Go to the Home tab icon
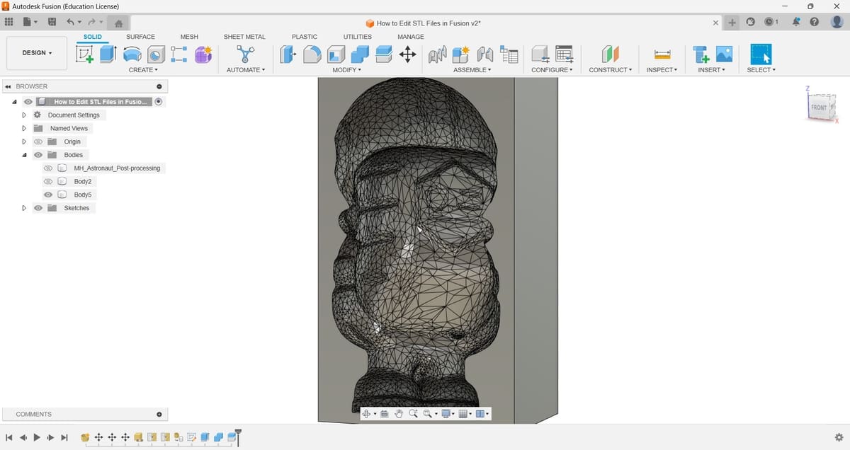The height and width of the screenshot is (450, 850). point(118,23)
